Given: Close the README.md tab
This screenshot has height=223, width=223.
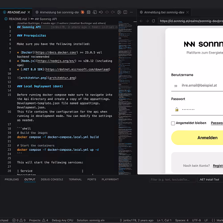Looking at the screenshot, I should pyautogui.click(x=29, y=12).
